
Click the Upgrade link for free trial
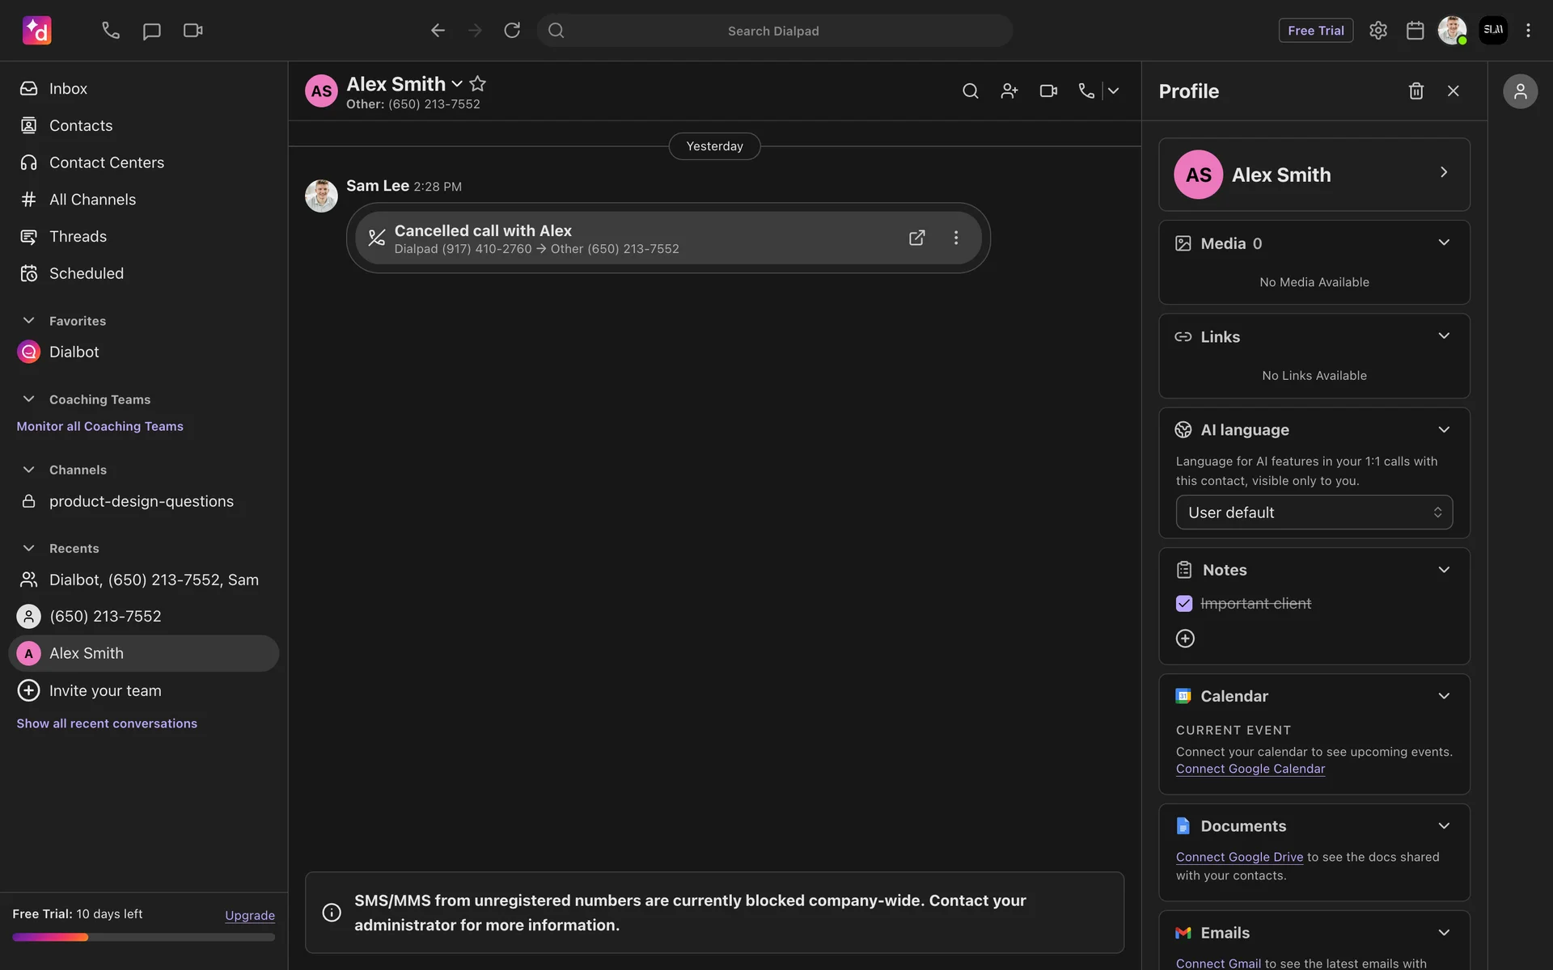point(249,915)
